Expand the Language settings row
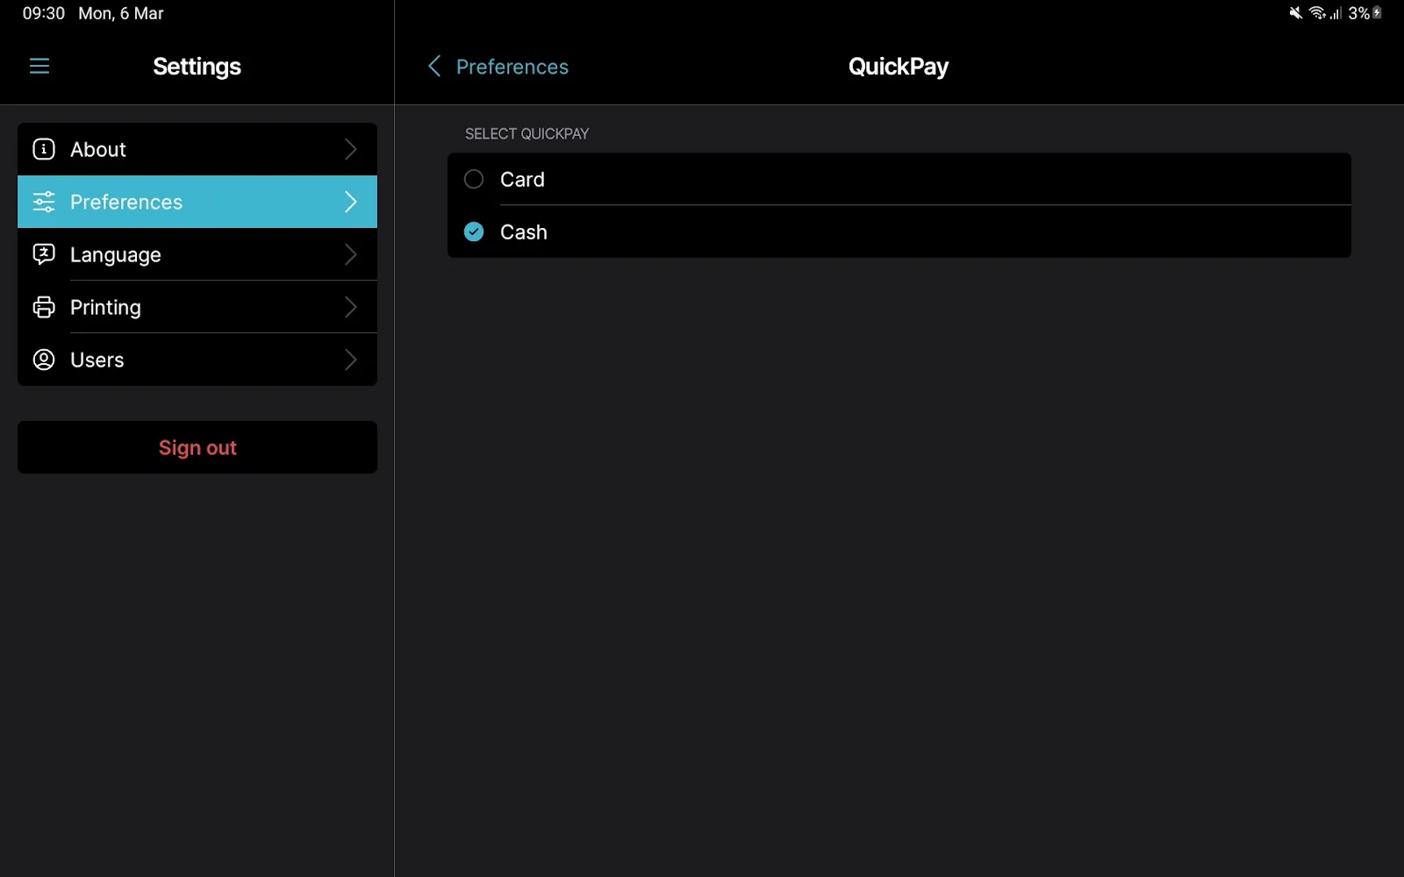 click(x=350, y=254)
